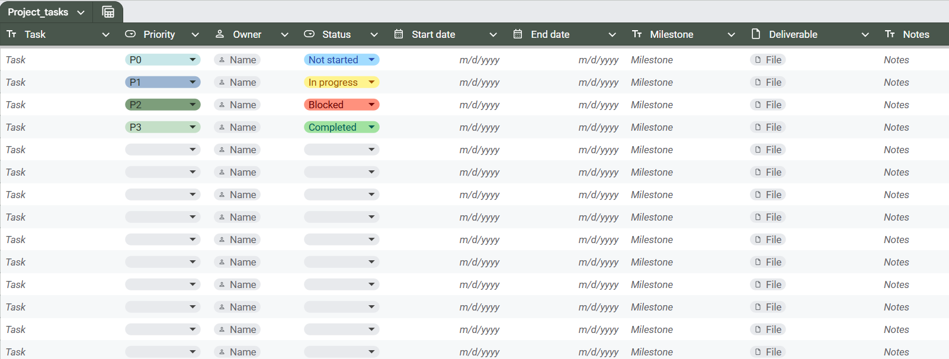Open the P3 priority dropdown chip
Image resolution: width=949 pixels, height=359 pixels.
click(163, 127)
